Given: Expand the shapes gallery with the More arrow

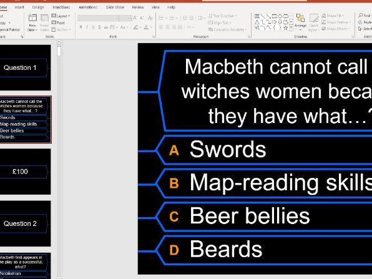Looking at the screenshot, I should [291, 28].
